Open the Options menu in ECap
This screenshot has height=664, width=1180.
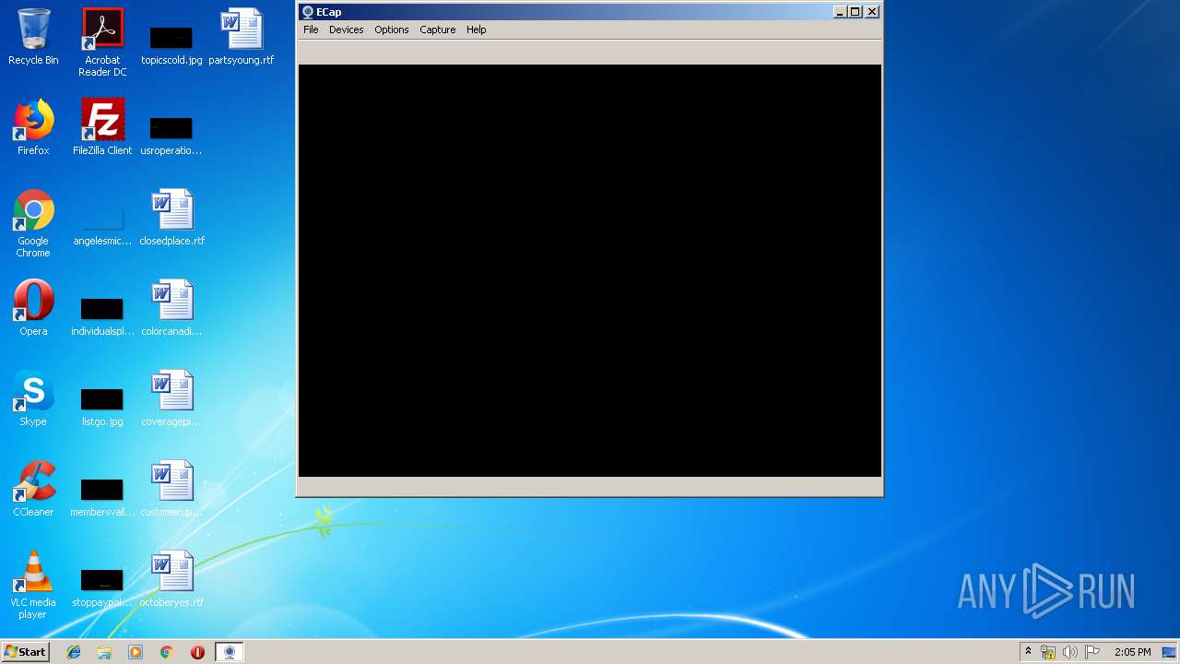click(x=391, y=30)
